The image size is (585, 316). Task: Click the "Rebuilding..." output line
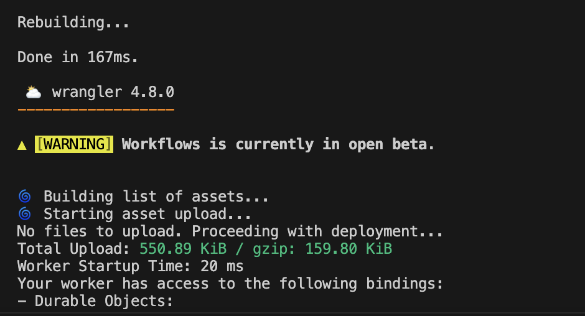[73, 23]
